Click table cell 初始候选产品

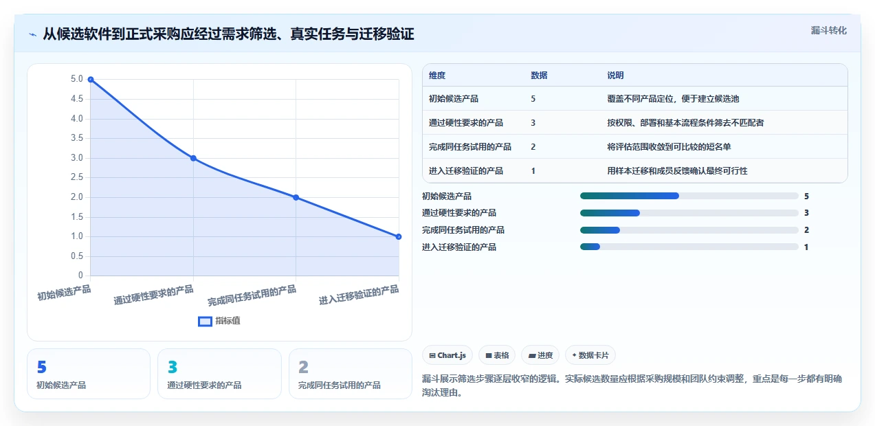click(454, 99)
